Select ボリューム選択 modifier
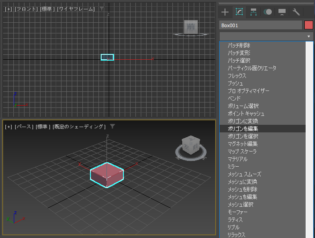 pyautogui.click(x=262, y=106)
